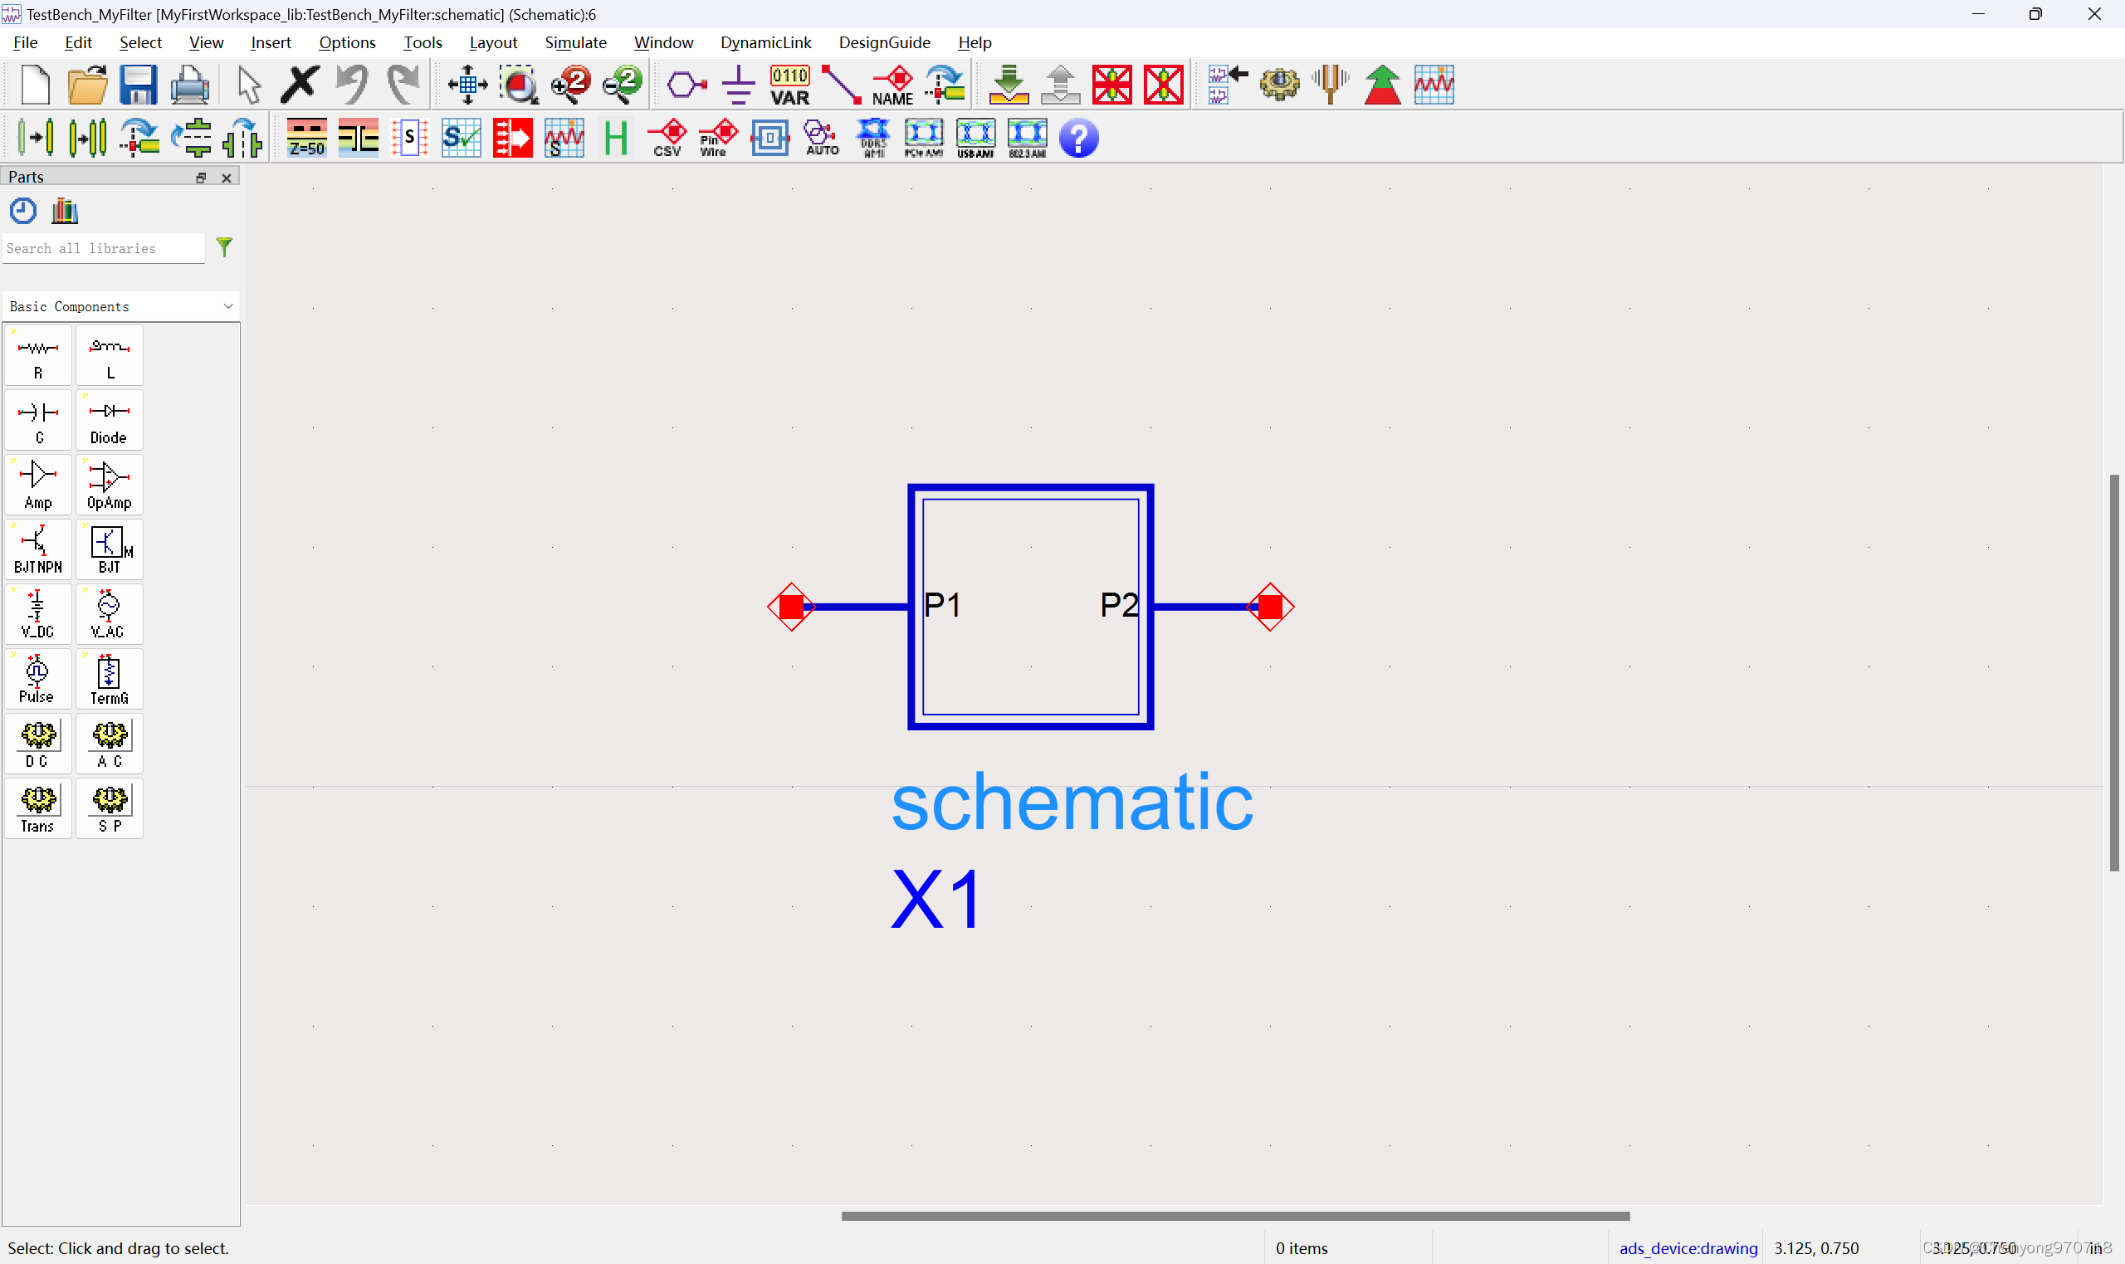The image size is (2125, 1264).
Task: Insert the S-Parameter simulation controller
Action: (109, 808)
